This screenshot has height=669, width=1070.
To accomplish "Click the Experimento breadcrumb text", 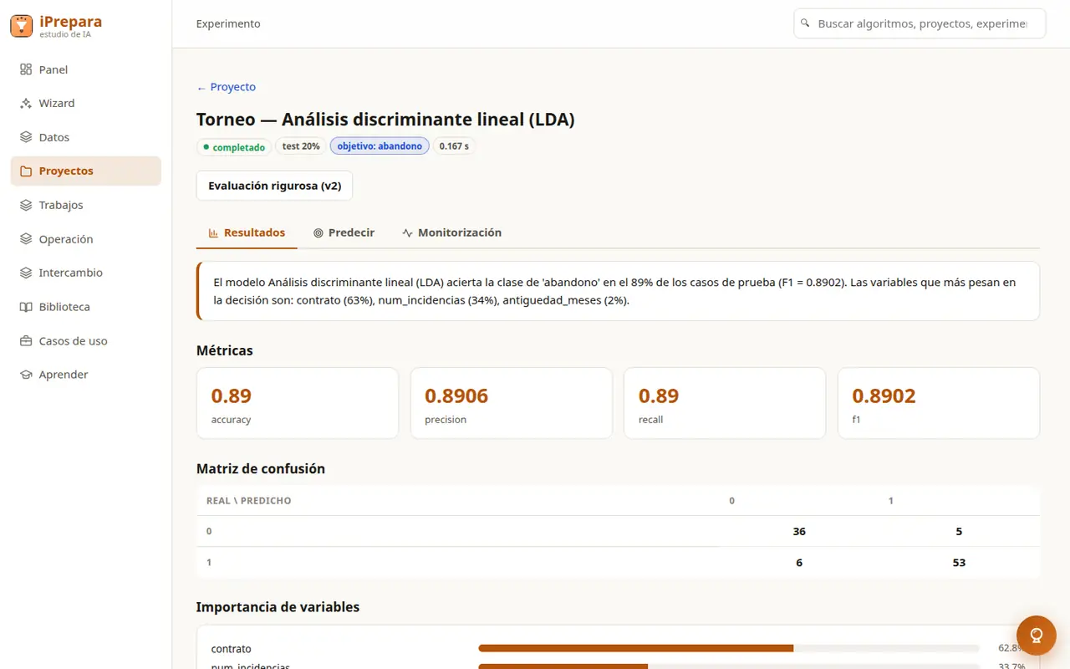I will (228, 23).
